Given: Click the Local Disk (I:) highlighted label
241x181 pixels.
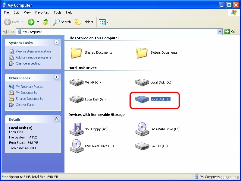Looking at the screenshot, I should (x=161, y=99).
